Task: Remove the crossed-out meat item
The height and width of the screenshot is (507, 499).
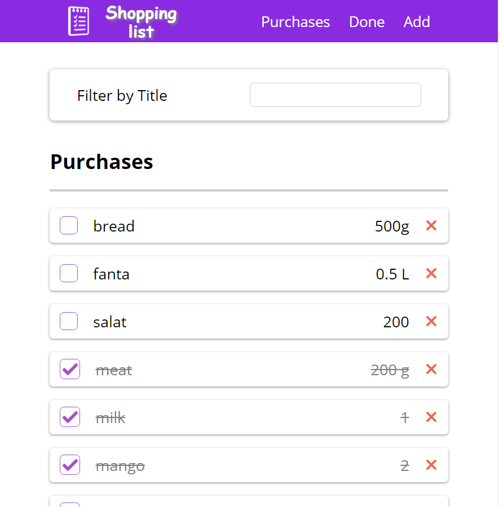Action: click(431, 369)
